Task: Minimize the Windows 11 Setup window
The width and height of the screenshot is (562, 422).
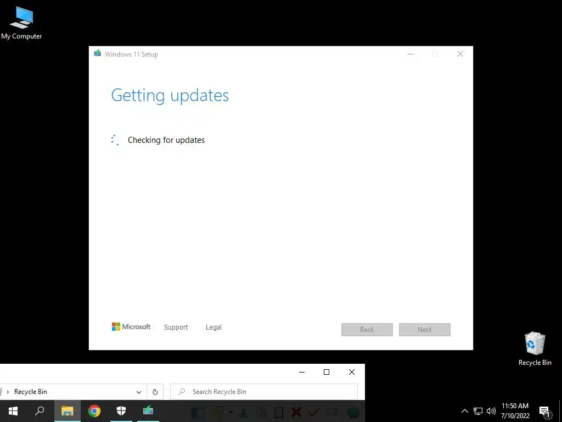Action: click(x=411, y=54)
